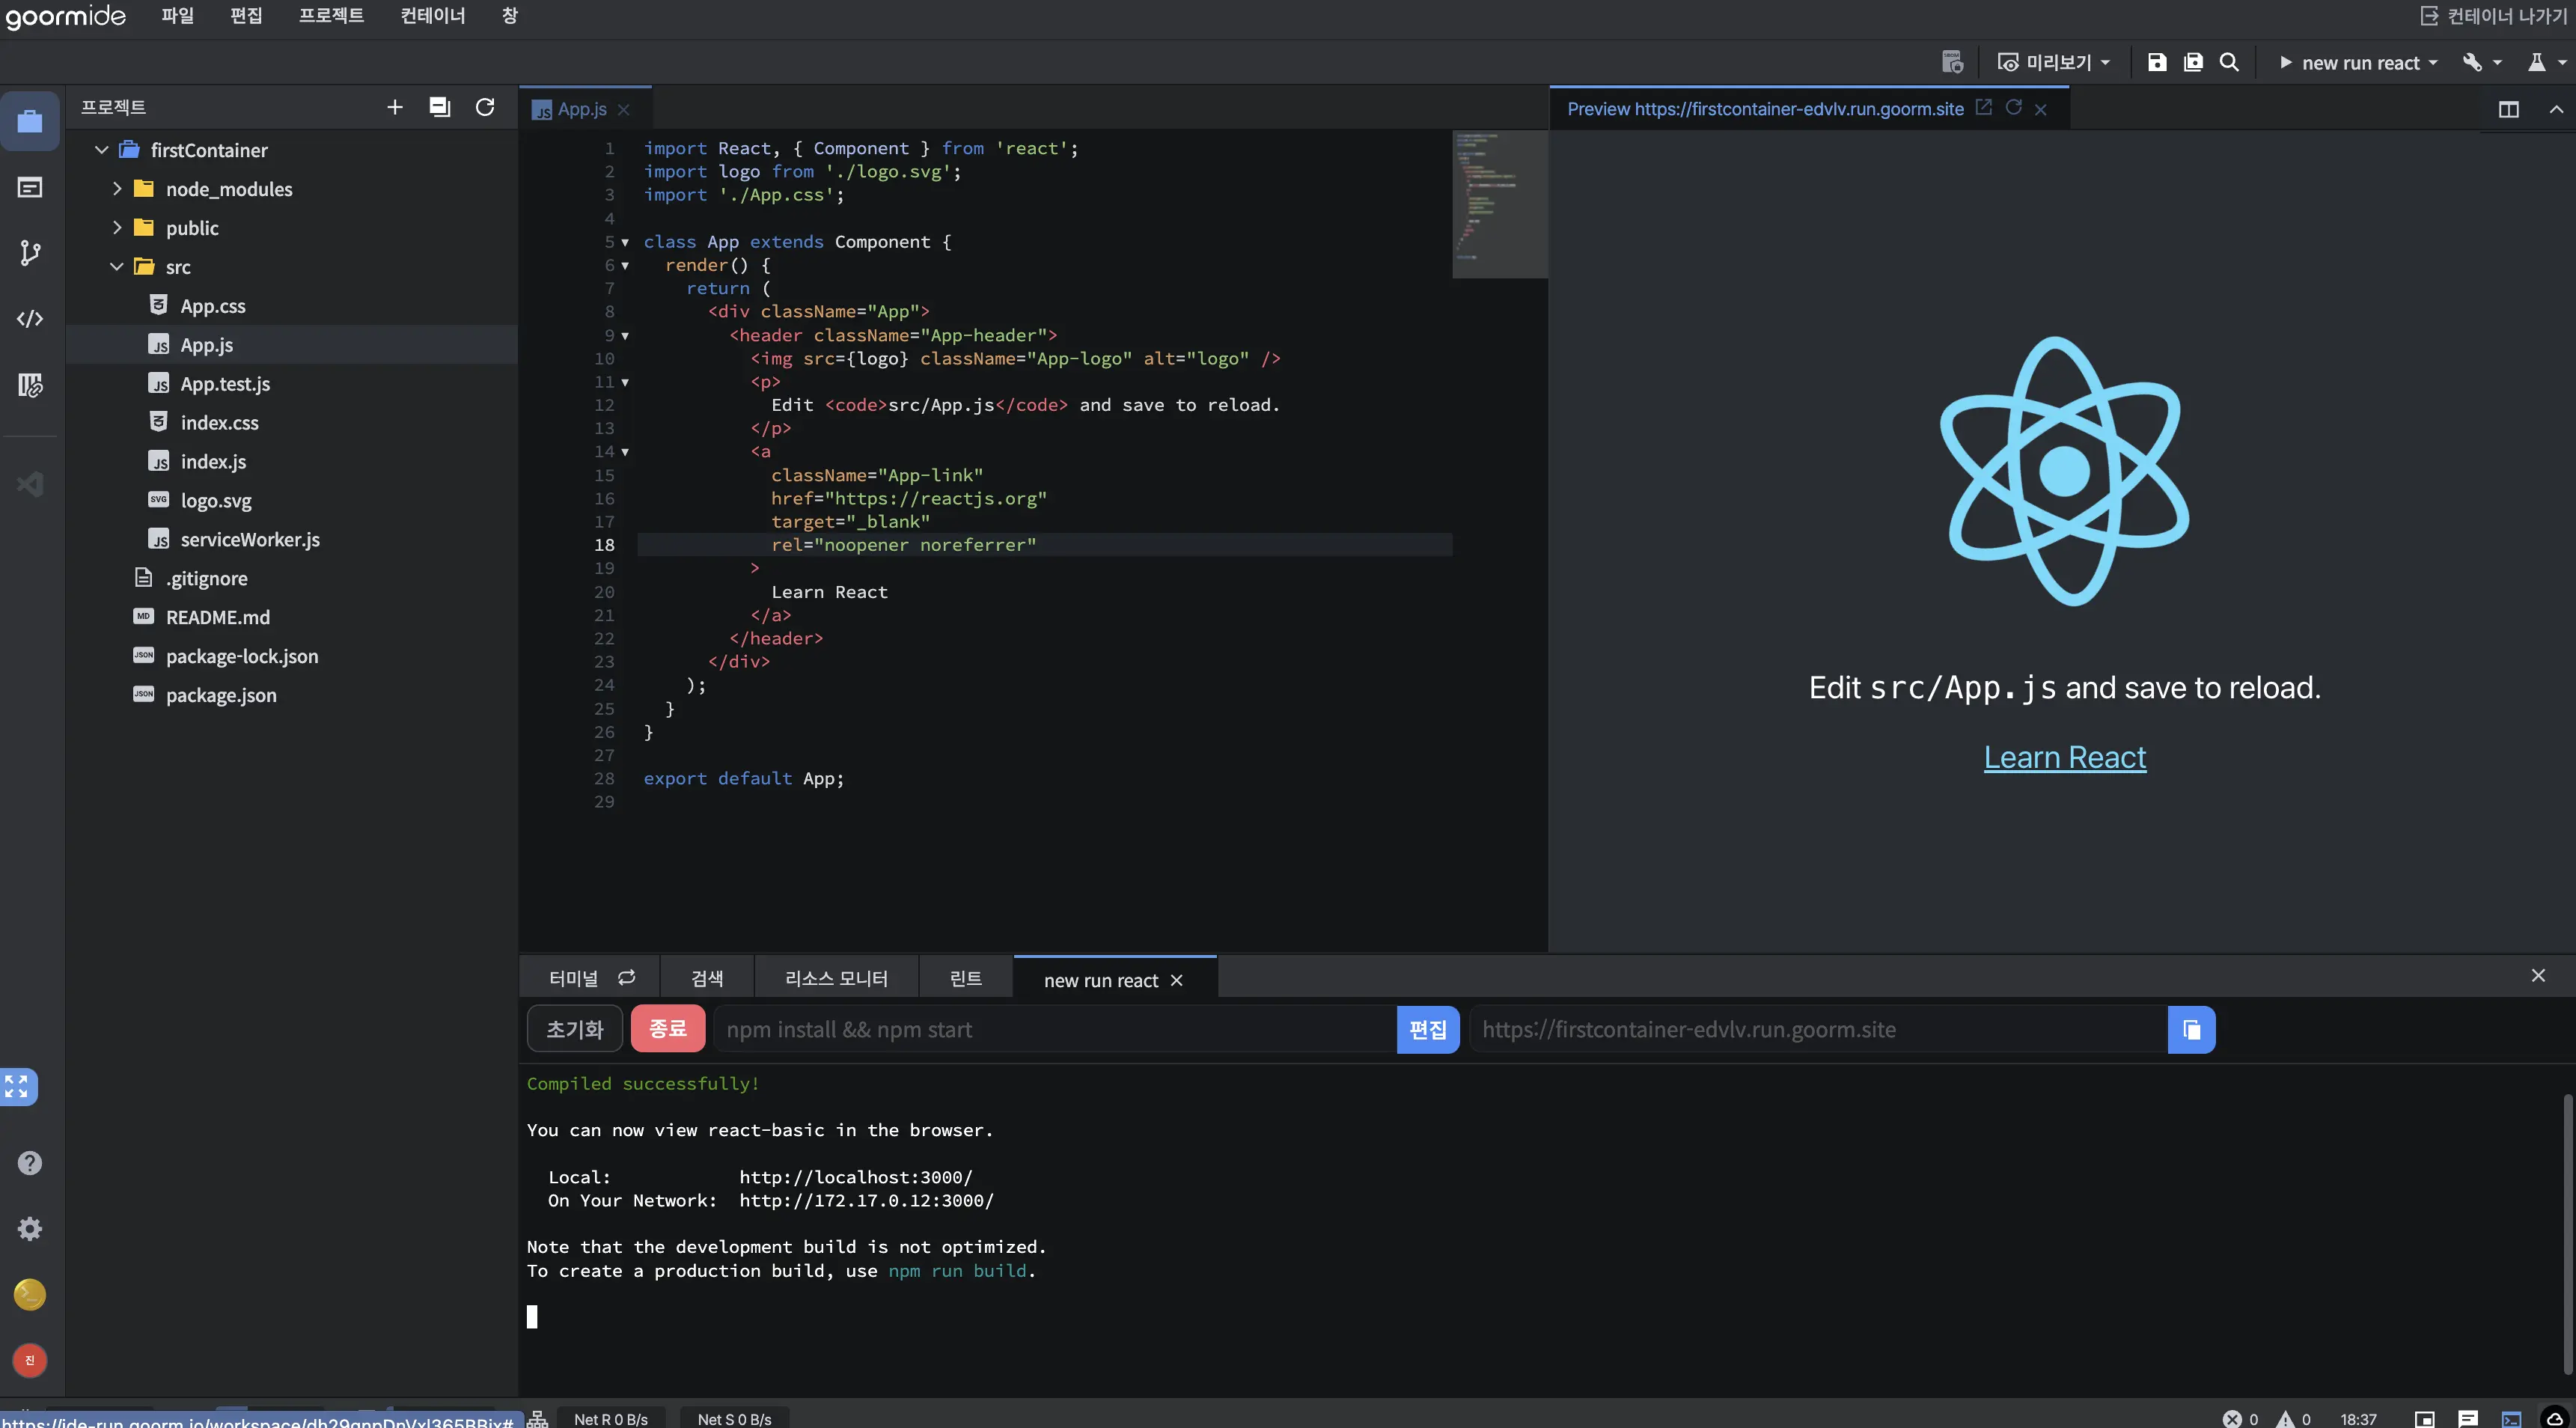
Task: Click the gold coin icon in sidebar
Action: point(30,1294)
